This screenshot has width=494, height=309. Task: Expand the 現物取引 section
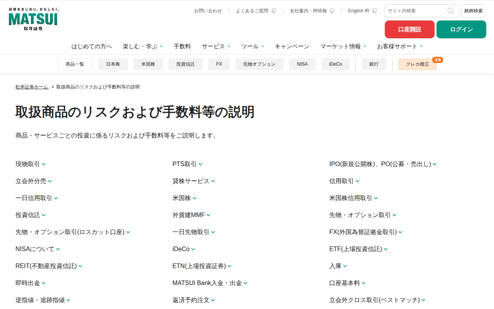pos(30,164)
